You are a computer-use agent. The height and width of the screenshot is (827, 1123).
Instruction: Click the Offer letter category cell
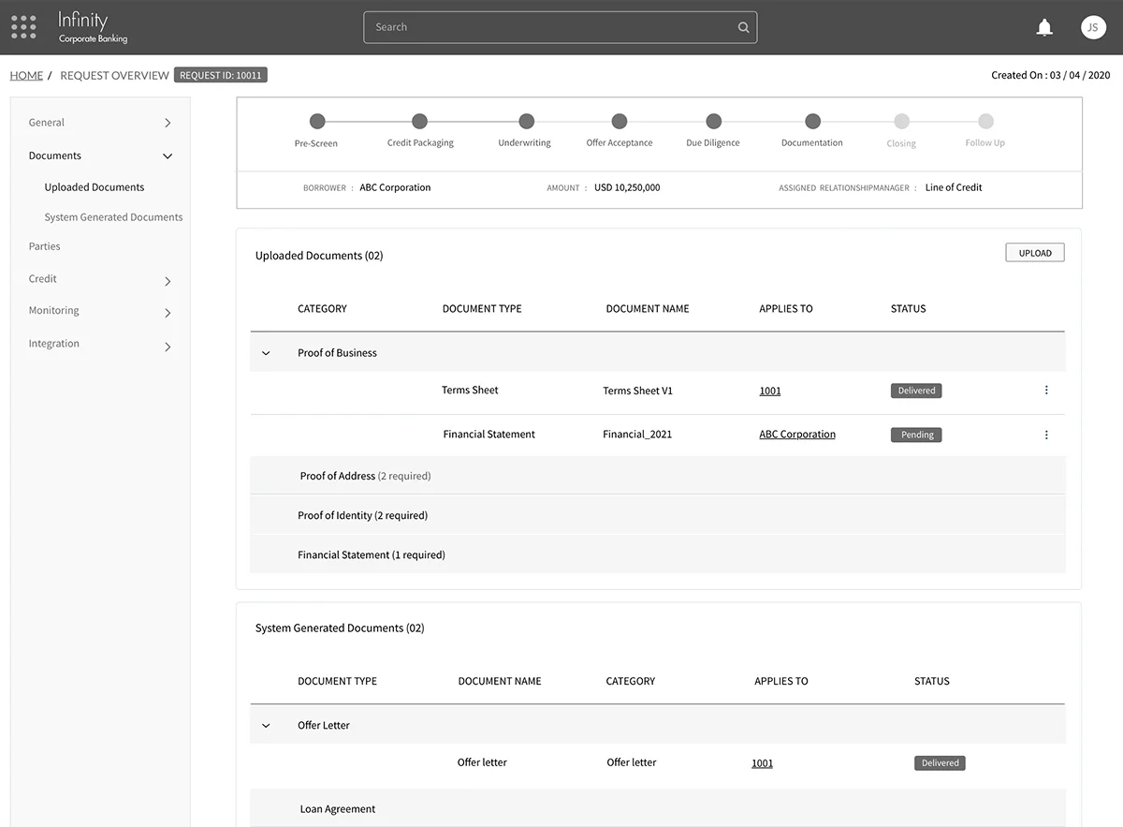pyautogui.click(x=632, y=762)
